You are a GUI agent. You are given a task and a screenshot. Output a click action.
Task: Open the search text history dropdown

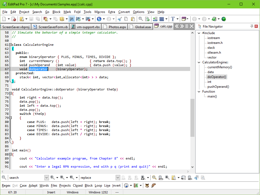[x=47, y=178]
